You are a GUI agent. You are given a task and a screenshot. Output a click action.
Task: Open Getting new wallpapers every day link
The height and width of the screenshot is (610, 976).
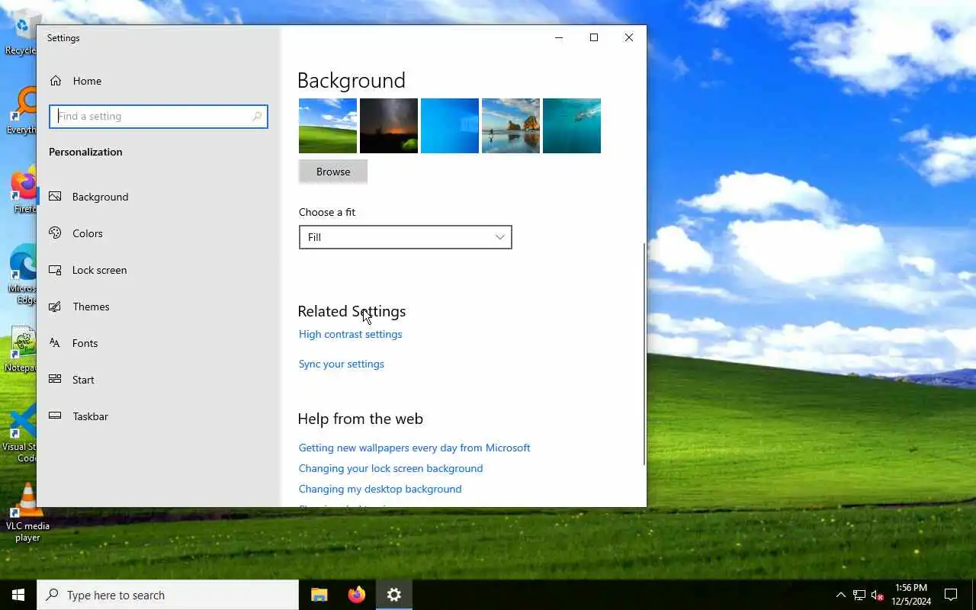click(415, 448)
